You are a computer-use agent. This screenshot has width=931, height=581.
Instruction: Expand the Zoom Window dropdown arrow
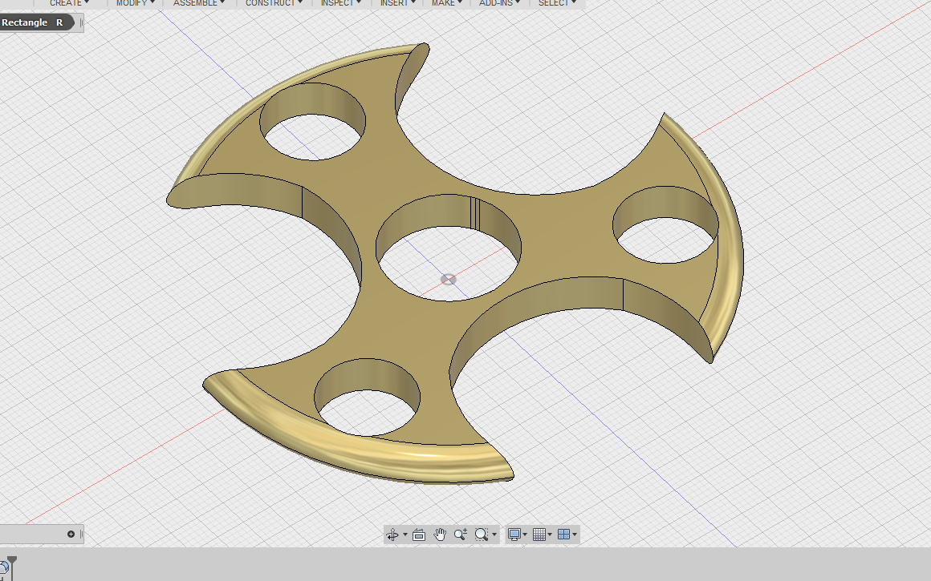pyautogui.click(x=495, y=535)
